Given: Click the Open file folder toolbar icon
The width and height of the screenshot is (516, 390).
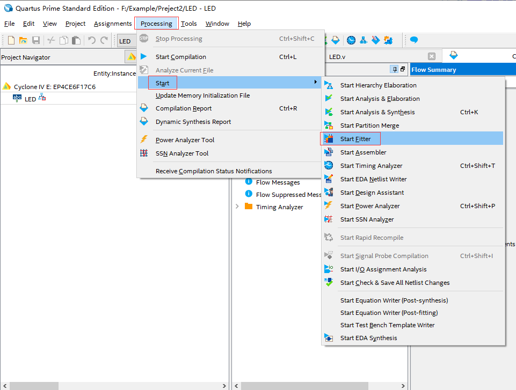Looking at the screenshot, I should click(23, 40).
